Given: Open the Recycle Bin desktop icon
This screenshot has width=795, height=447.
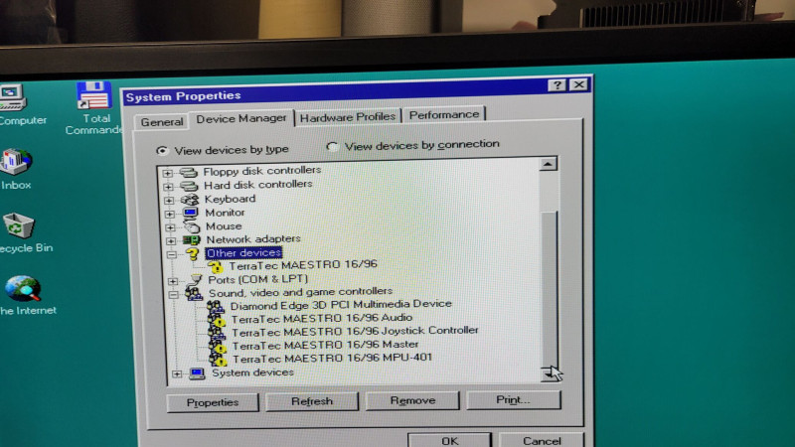Looking at the screenshot, I should pyautogui.click(x=20, y=232).
